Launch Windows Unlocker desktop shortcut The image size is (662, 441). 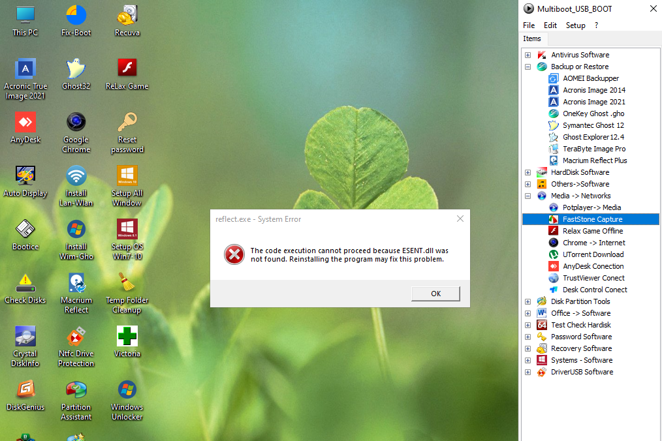[x=127, y=401]
